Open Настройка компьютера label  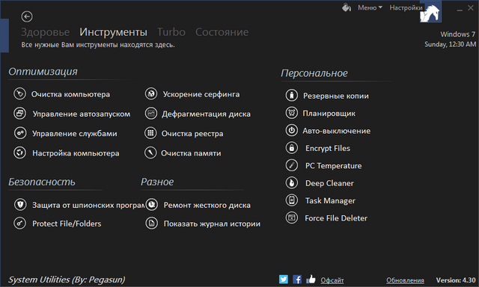coord(76,153)
